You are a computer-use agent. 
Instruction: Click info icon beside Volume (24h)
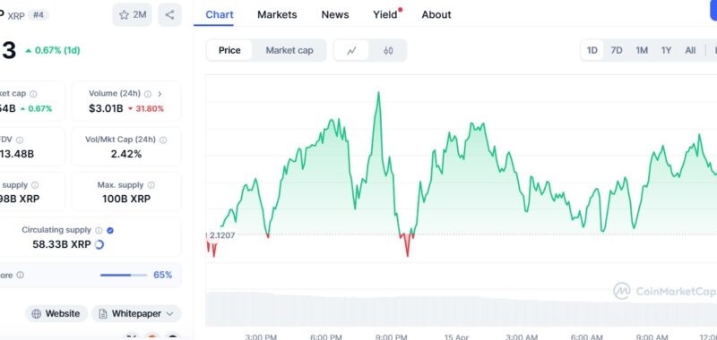click(x=148, y=94)
